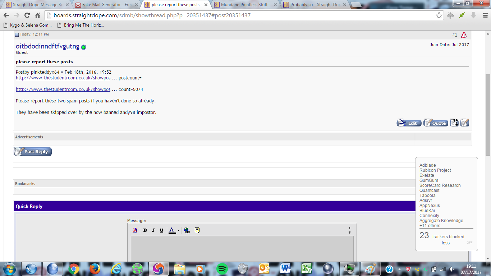The height and width of the screenshot is (276, 491).
Task: Expand the Windows system tray hidden icons
Action: [x=399, y=269]
